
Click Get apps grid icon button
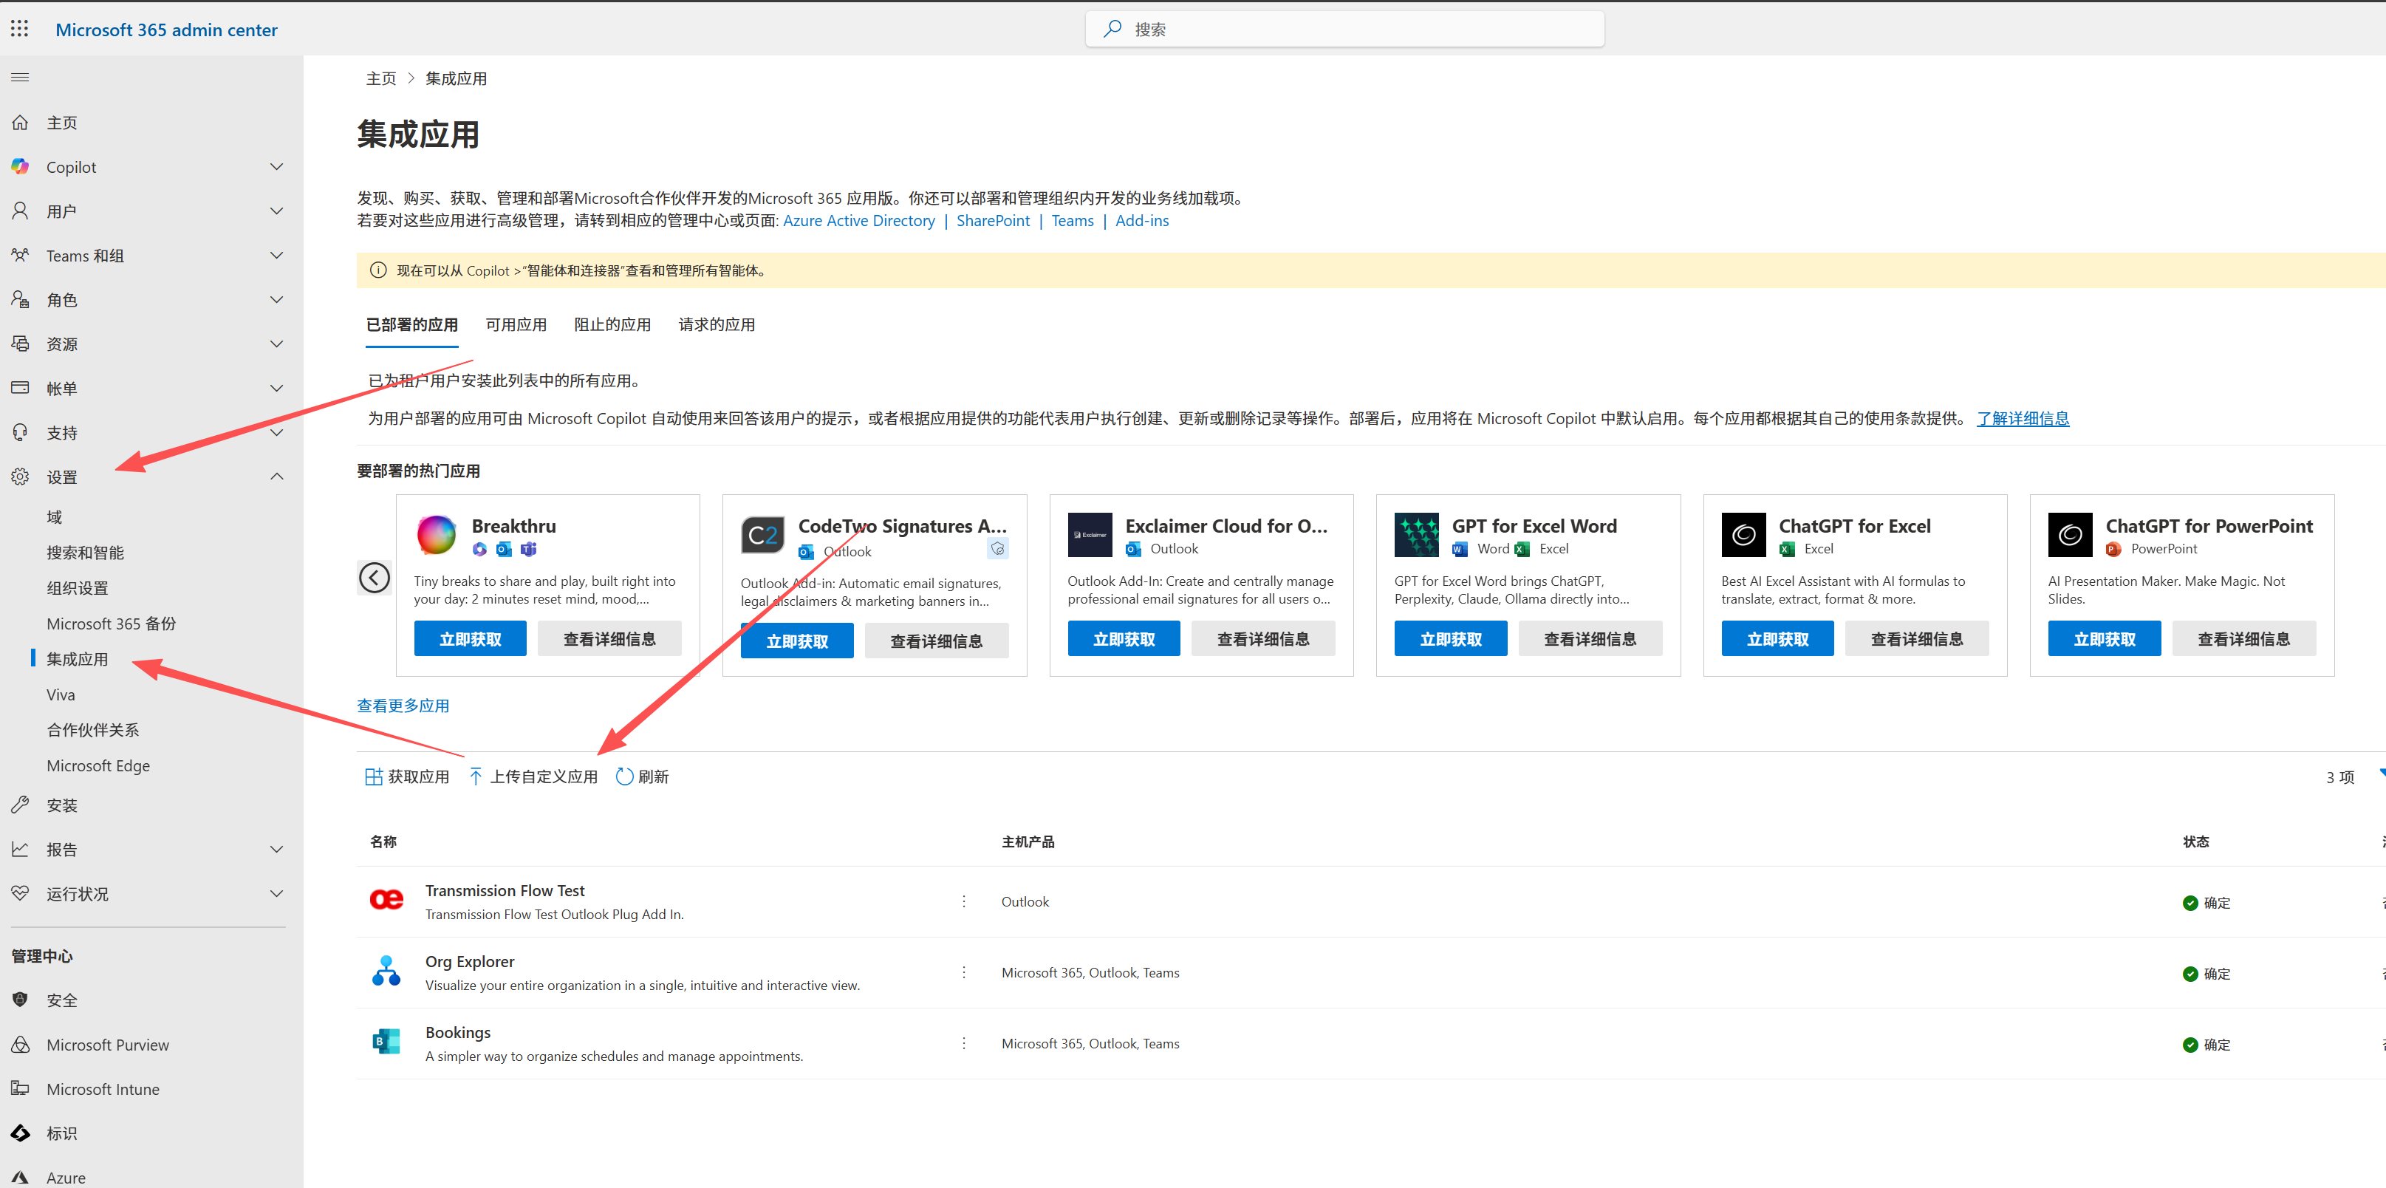(x=373, y=776)
